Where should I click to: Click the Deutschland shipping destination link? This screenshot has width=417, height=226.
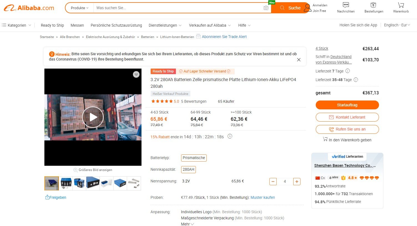341,57
